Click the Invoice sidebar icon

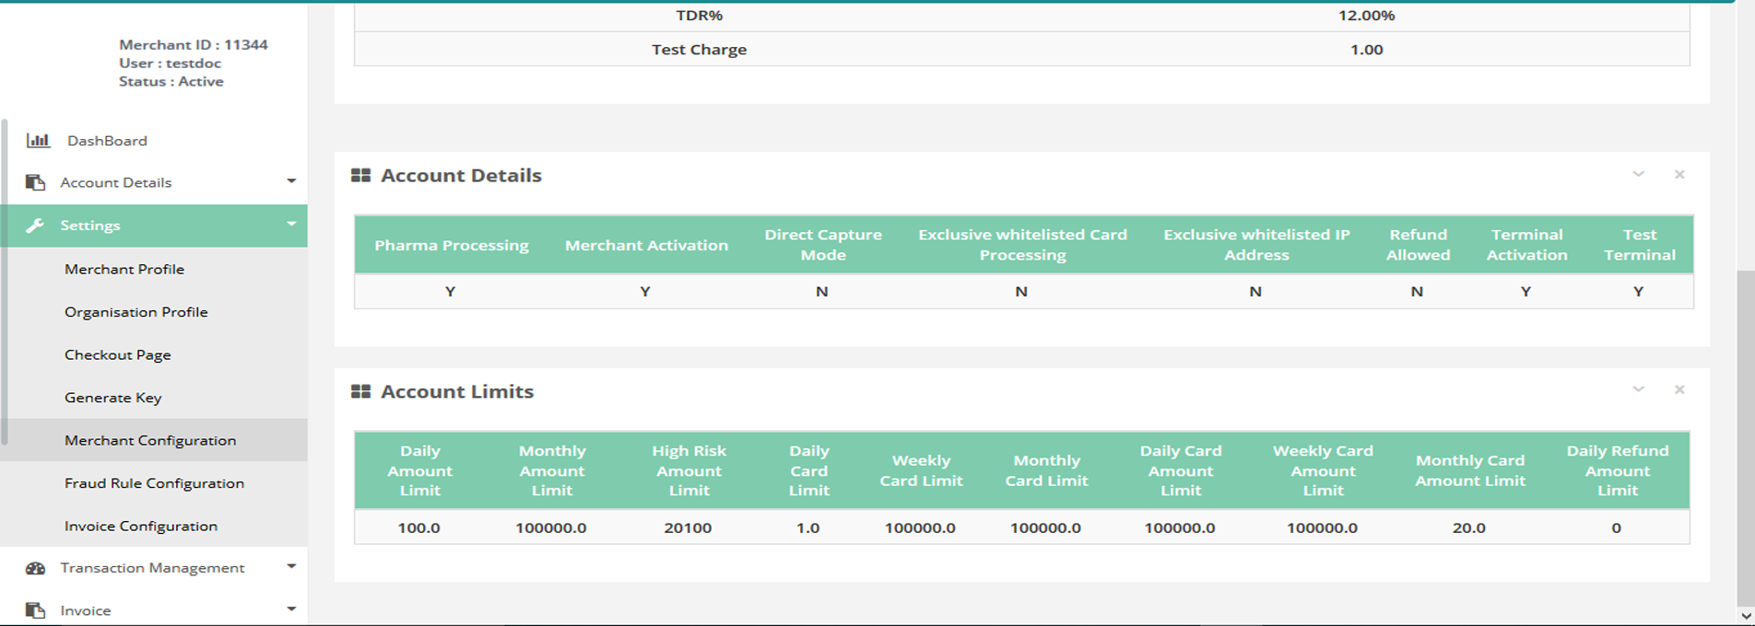coord(35,610)
